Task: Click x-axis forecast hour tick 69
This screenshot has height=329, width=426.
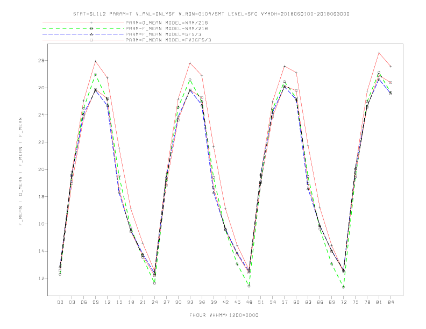Action: click(332, 302)
